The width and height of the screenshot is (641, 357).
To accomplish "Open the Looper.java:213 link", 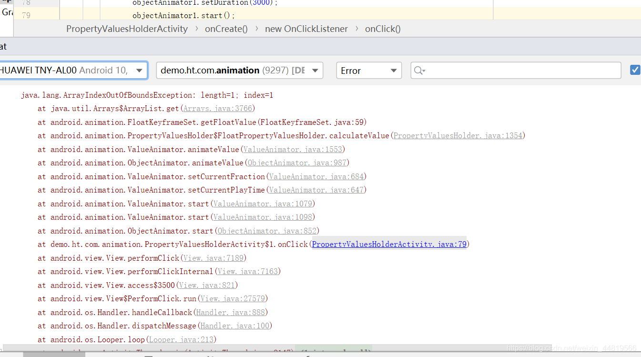I will (181, 340).
